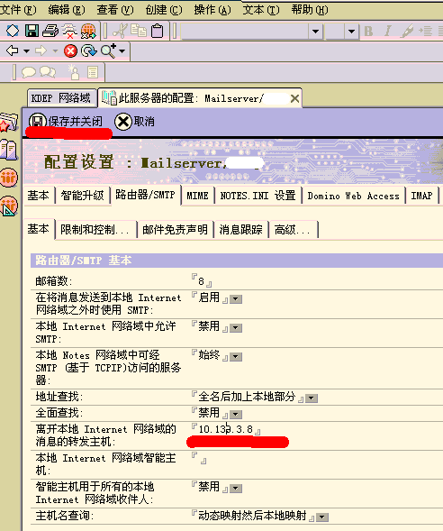
Task: Expand the 主机名查询 dropdown arrow
Action: pos(322,517)
